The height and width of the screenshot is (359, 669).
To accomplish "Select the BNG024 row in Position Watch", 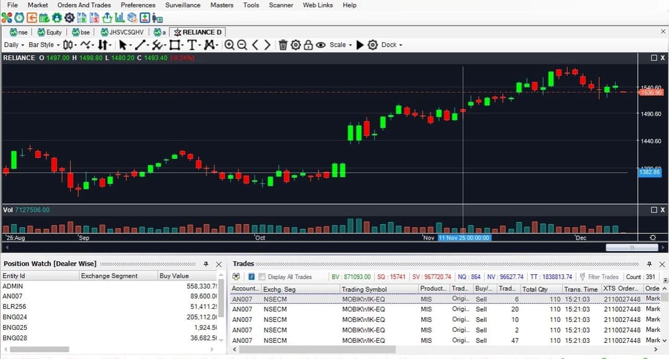I will (x=110, y=317).
